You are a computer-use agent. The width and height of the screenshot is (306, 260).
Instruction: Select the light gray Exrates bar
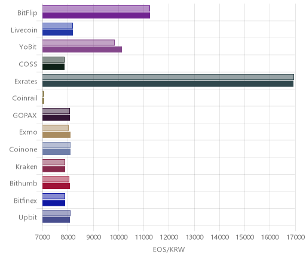pyautogui.click(x=168, y=77)
